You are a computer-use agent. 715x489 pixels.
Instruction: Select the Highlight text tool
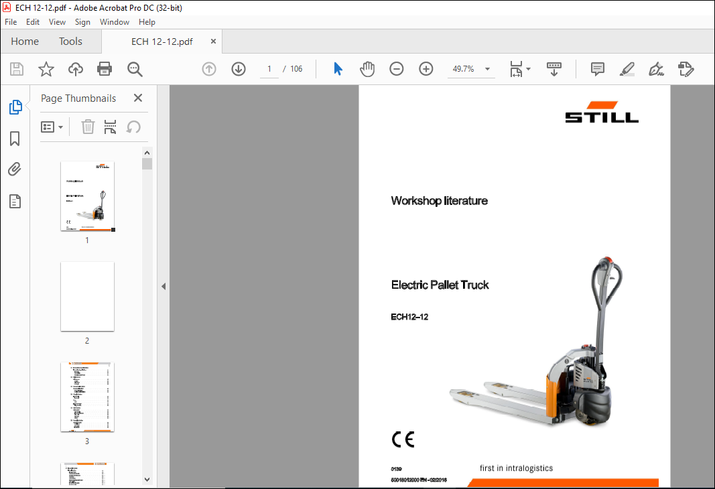[627, 69]
